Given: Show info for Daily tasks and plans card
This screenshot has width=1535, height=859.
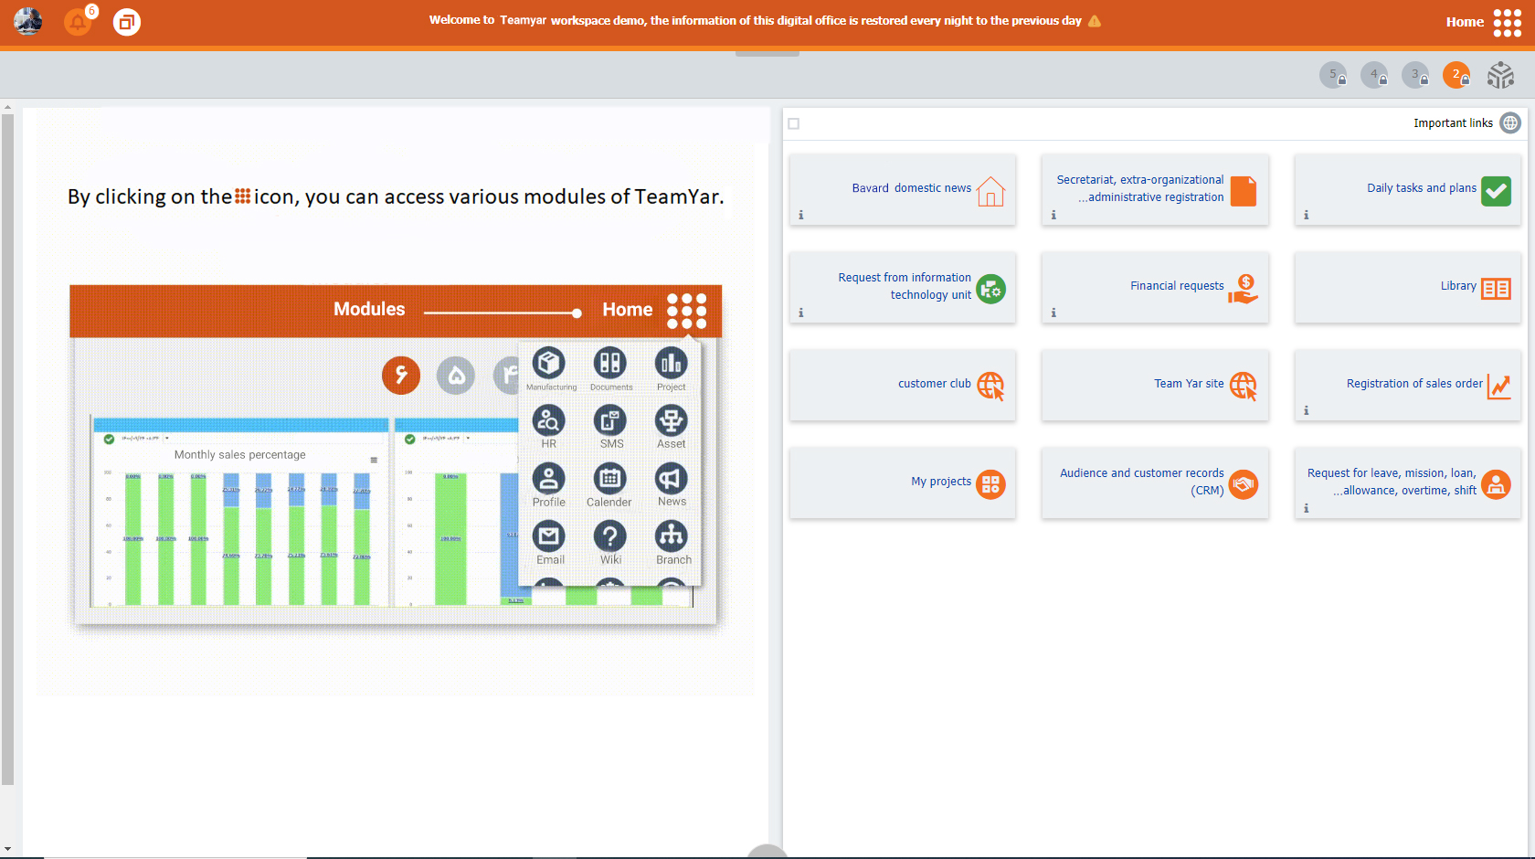Looking at the screenshot, I should click(x=1307, y=215).
